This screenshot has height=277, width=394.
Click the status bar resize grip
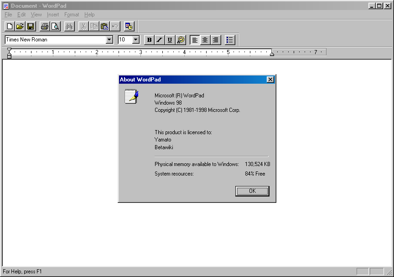click(389, 272)
